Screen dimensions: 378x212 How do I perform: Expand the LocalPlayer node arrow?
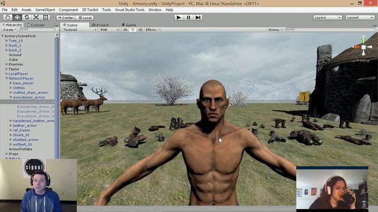point(6,74)
